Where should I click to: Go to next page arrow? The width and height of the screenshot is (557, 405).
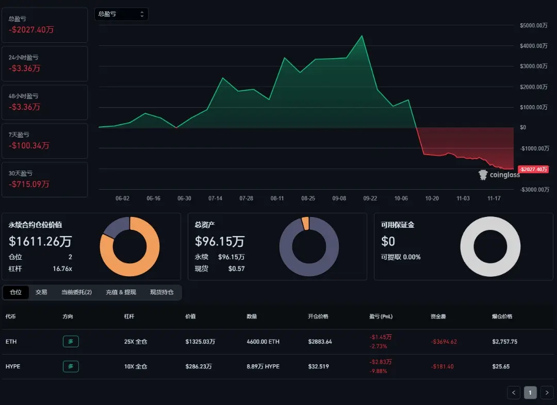547,393
